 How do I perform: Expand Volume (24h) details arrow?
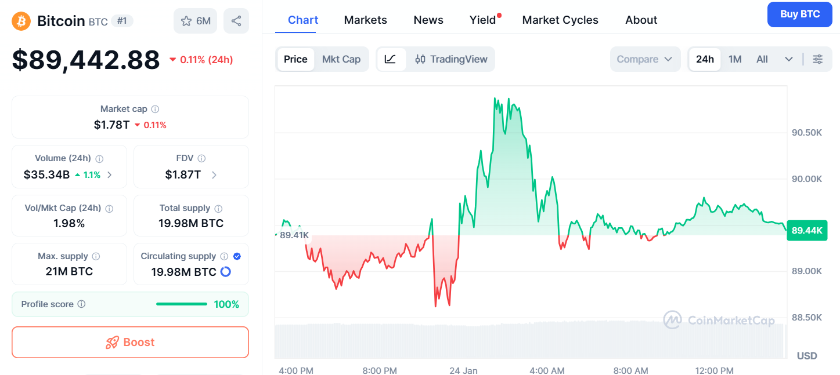click(110, 174)
